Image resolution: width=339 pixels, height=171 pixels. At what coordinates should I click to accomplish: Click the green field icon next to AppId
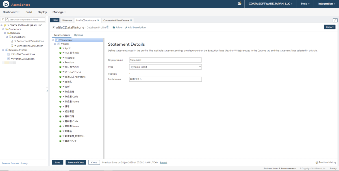60,48
